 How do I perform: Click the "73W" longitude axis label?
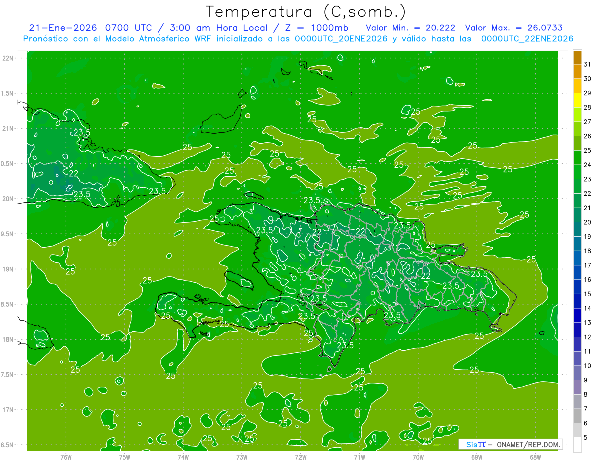242,457
